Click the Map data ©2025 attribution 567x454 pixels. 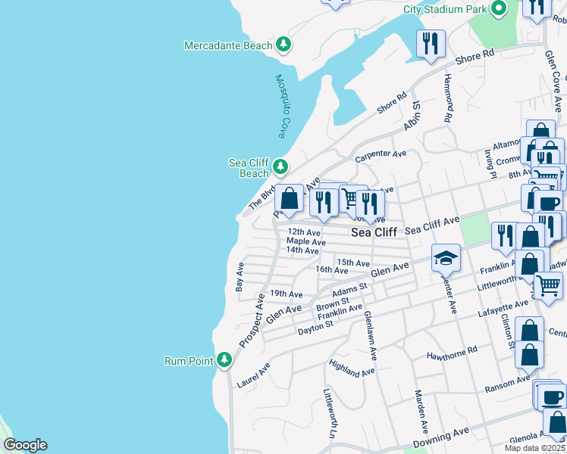coord(534,448)
